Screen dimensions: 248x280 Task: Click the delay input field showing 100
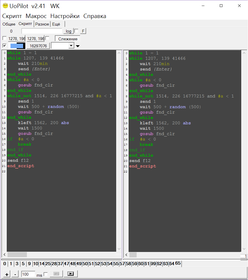coord(28,274)
